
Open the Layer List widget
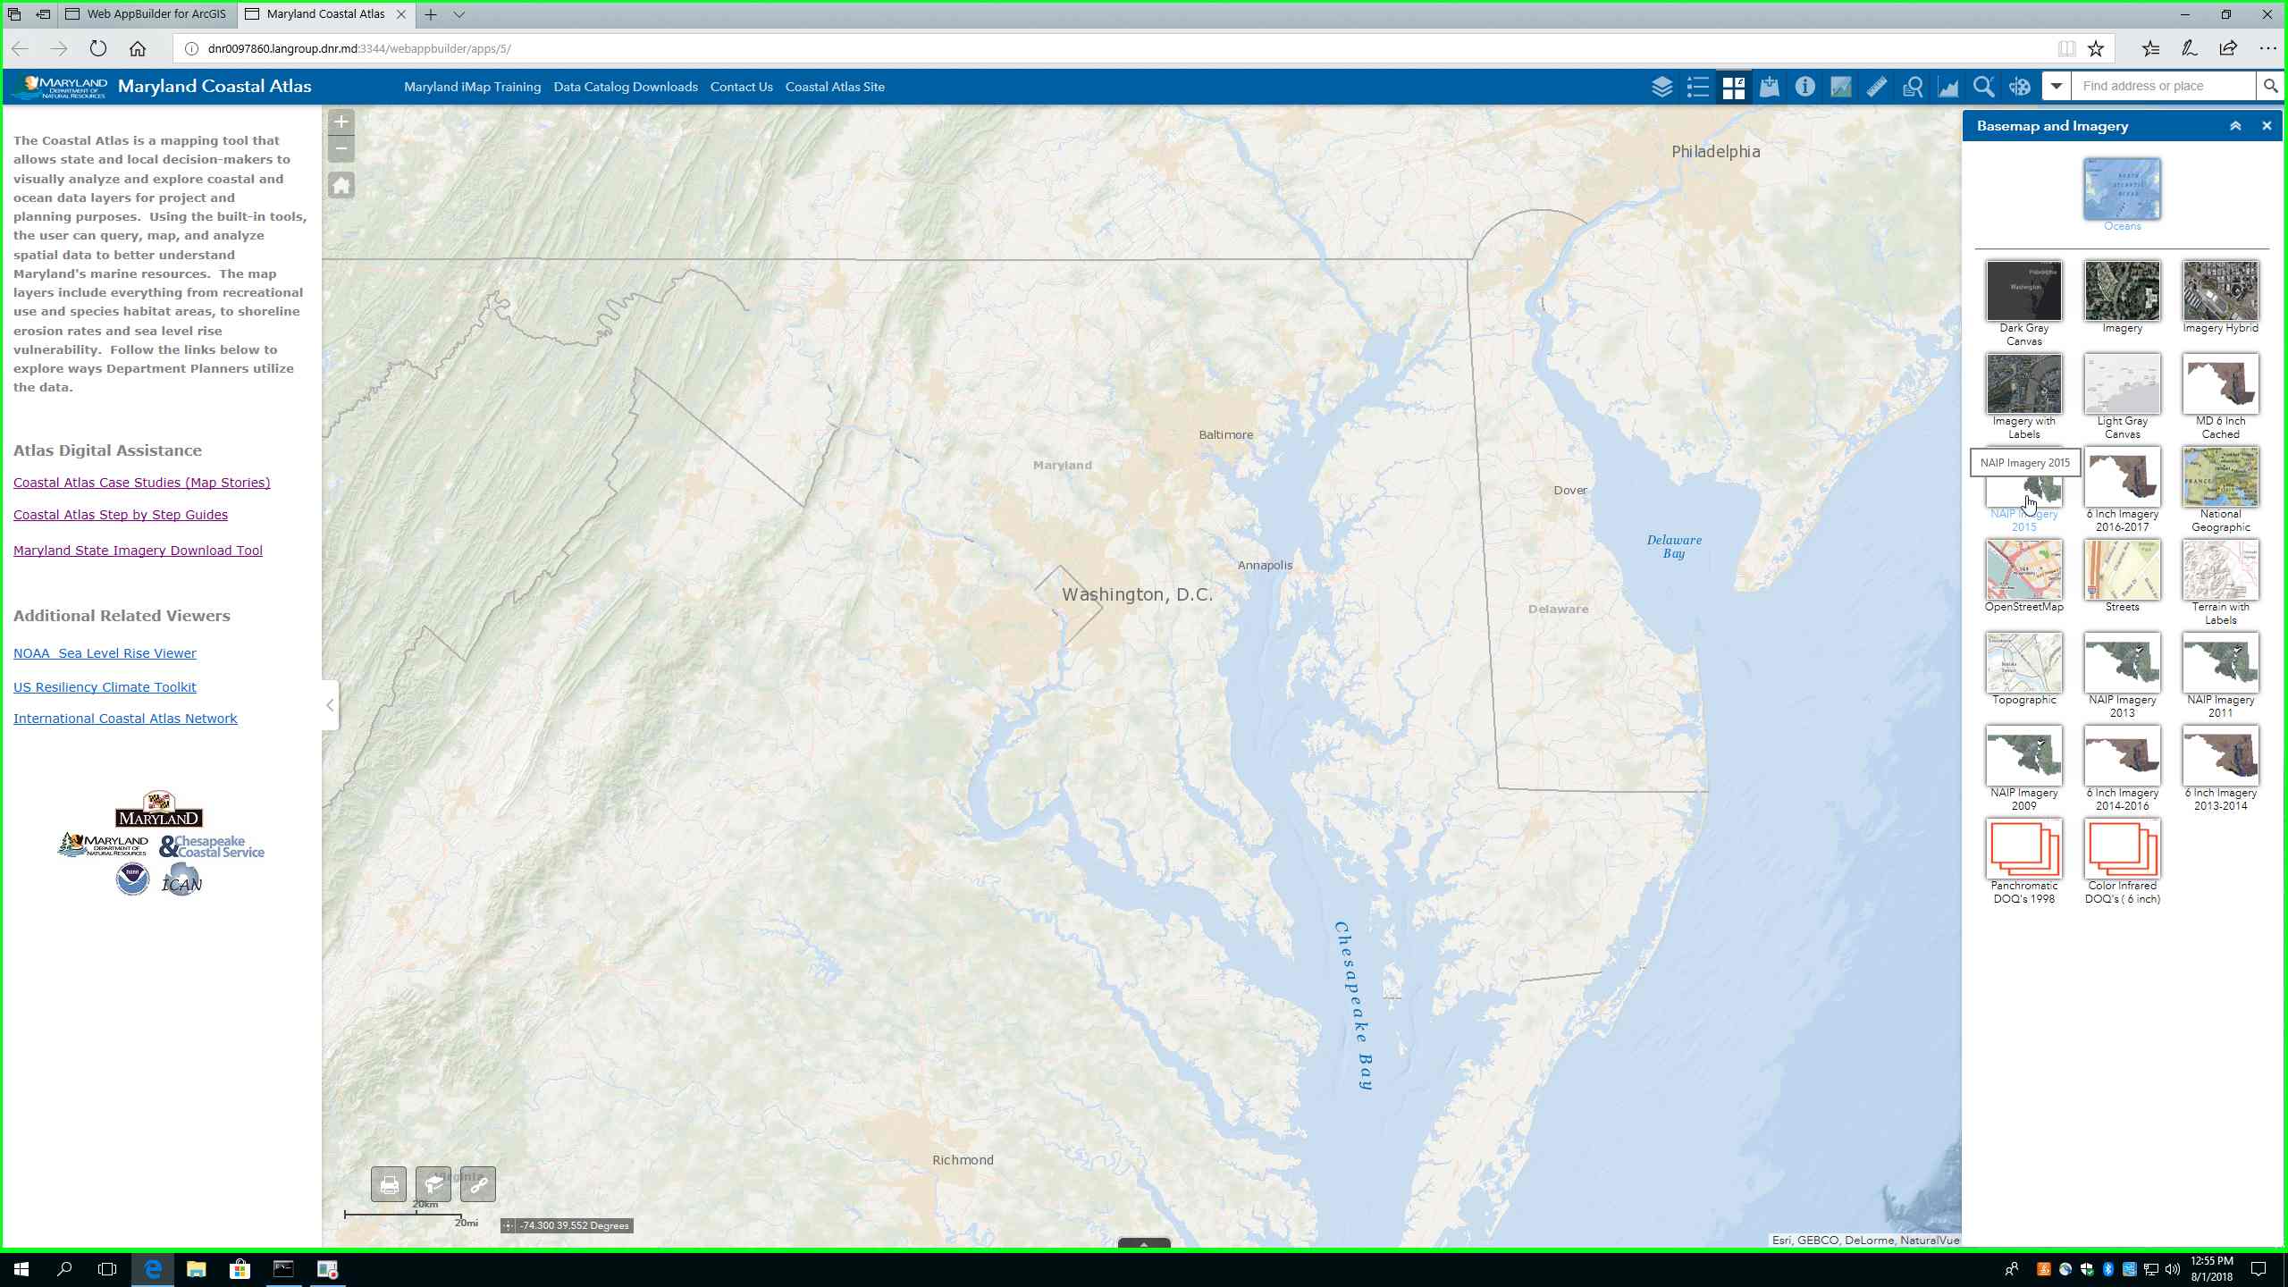pyautogui.click(x=1661, y=87)
